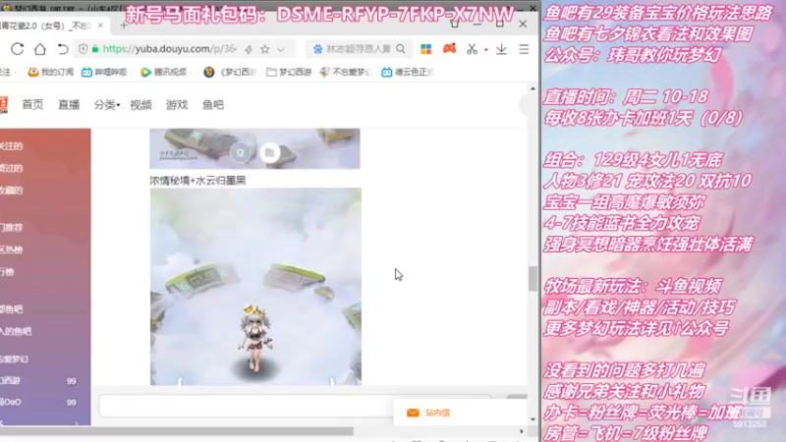
Task: Bookmark page with the star icon
Action: pos(264,49)
